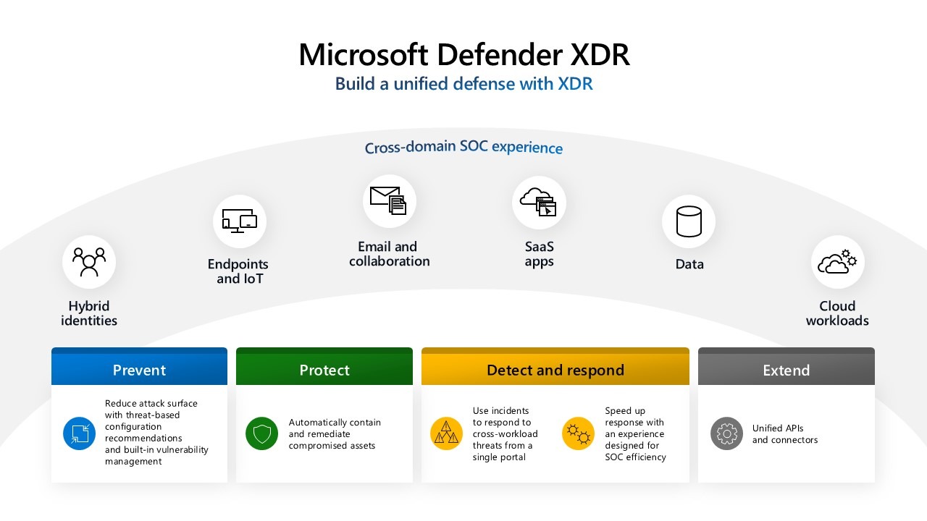Select the Detect and respond header
This screenshot has height=521, width=927.
tap(555, 367)
